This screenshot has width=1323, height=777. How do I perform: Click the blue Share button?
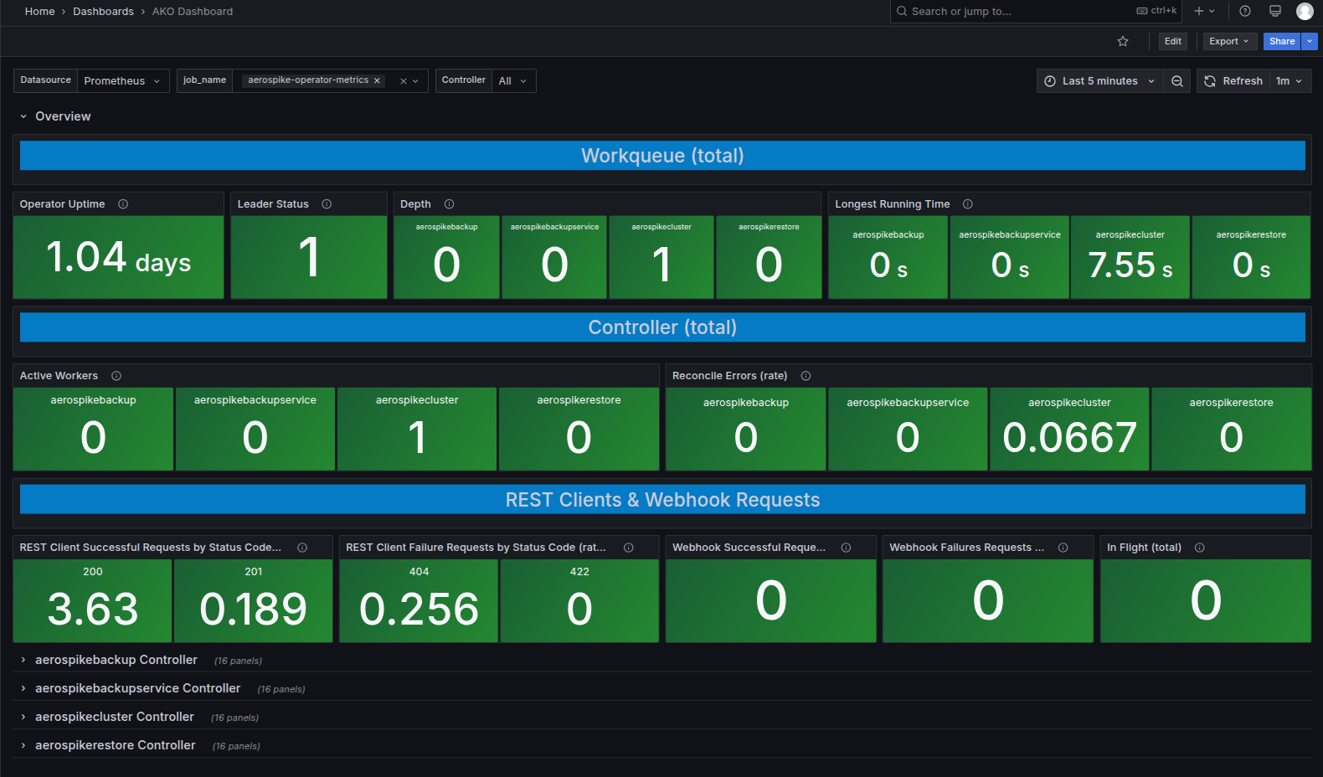pyautogui.click(x=1281, y=41)
